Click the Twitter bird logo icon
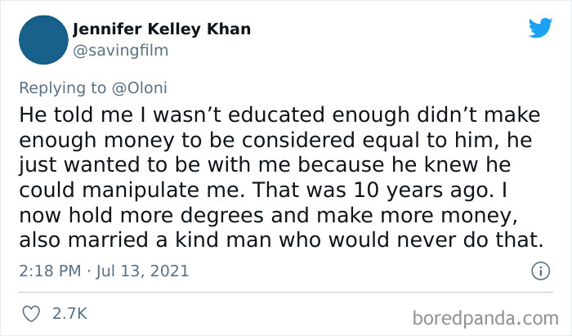This screenshot has width=572, height=336. tap(540, 28)
